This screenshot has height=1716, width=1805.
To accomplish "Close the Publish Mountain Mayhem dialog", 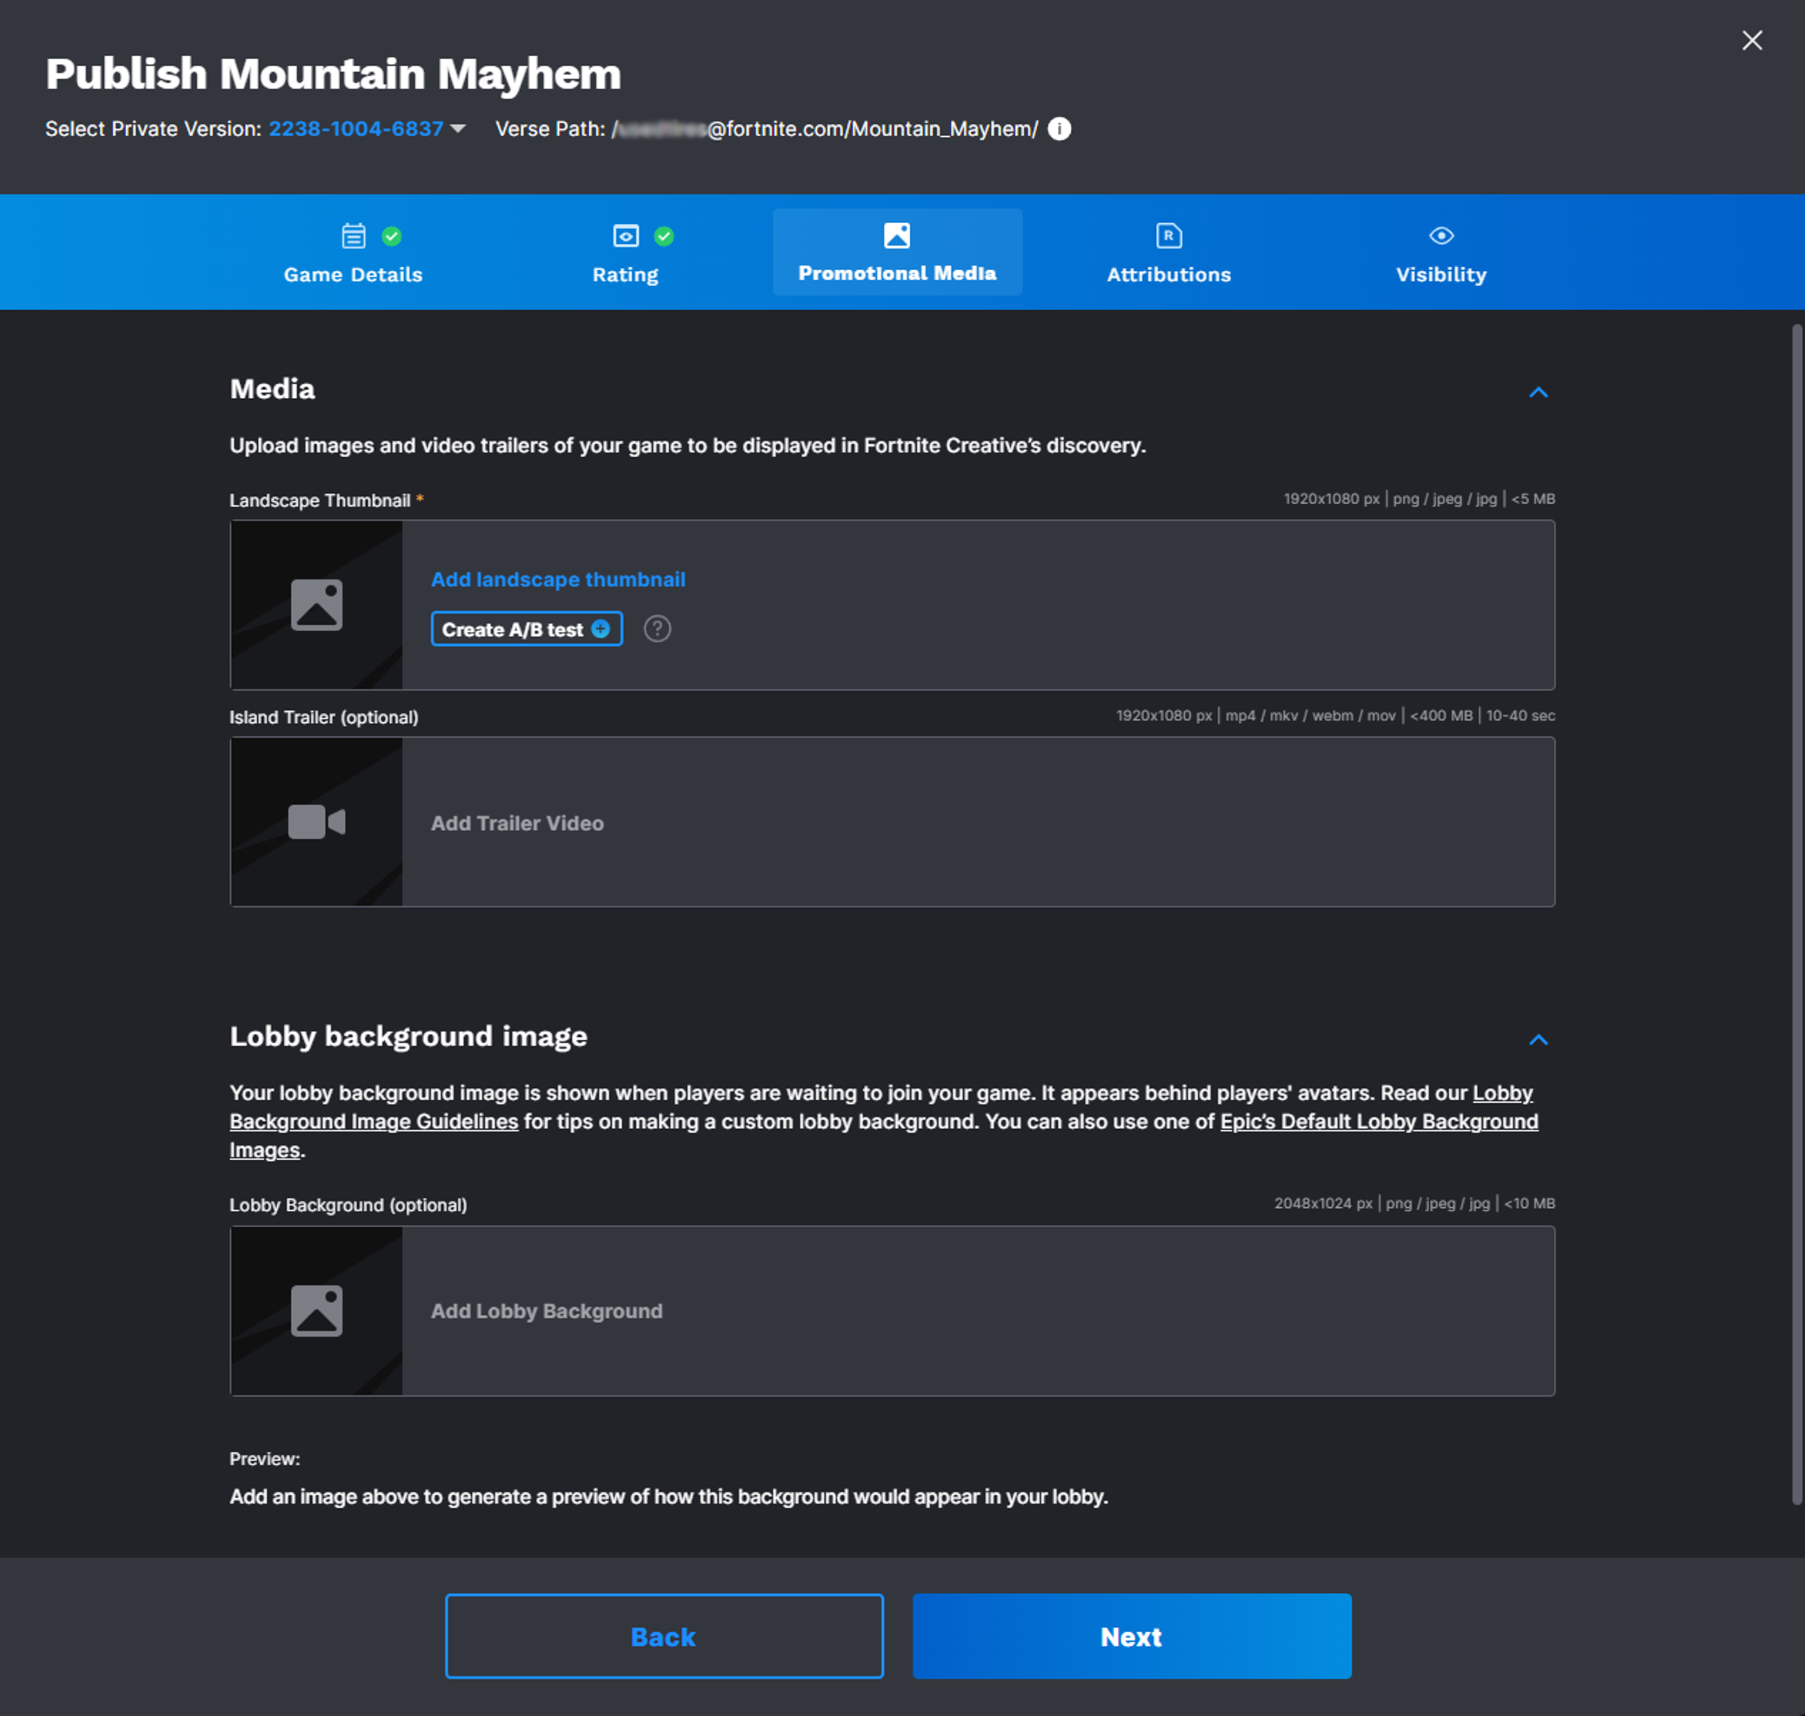I will (x=1751, y=40).
